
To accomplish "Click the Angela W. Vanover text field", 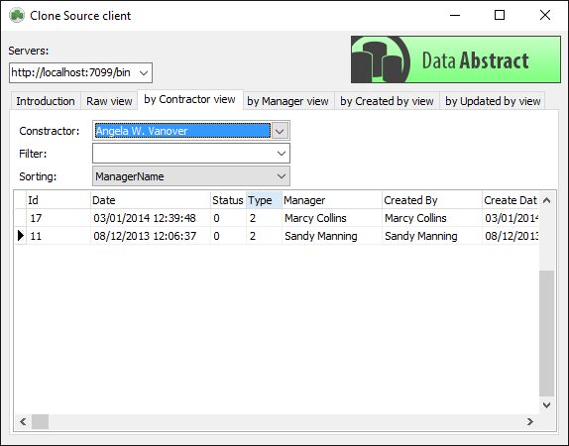I will (182, 131).
